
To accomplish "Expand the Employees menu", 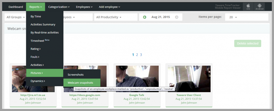I will tap(84, 7).
